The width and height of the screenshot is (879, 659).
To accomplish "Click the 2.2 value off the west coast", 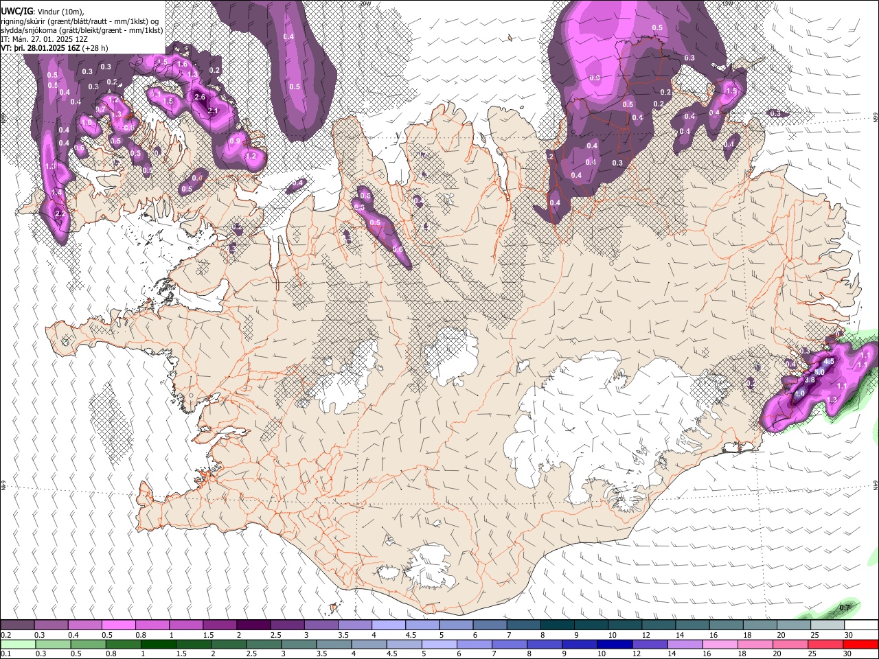I will point(60,214).
